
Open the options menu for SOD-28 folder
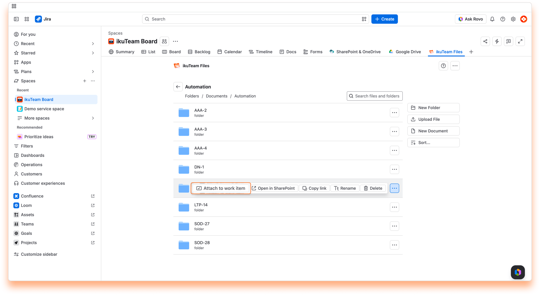[x=395, y=245]
